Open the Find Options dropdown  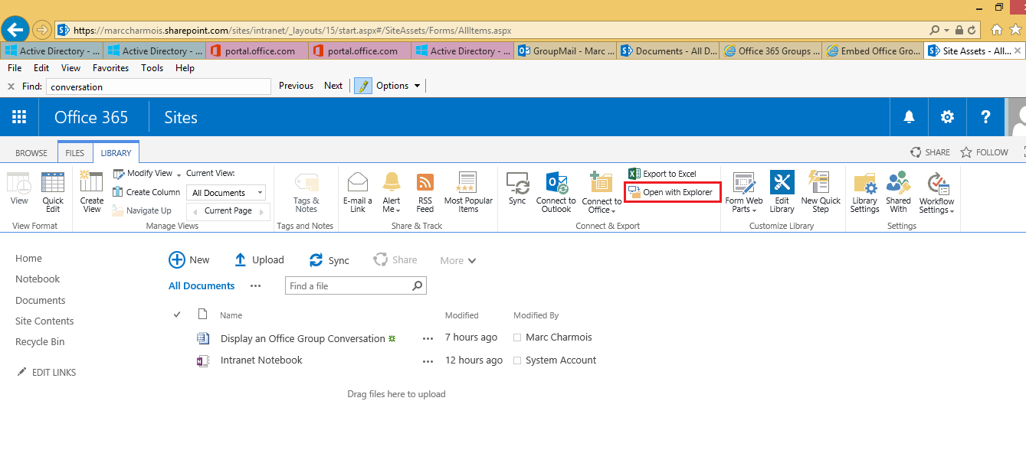click(398, 86)
